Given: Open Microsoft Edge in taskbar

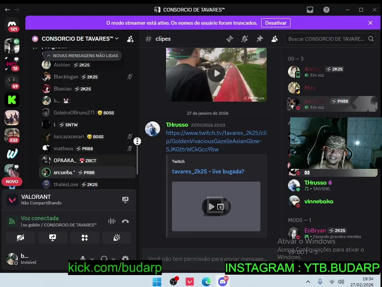Looking at the screenshot, I should [x=206, y=282].
